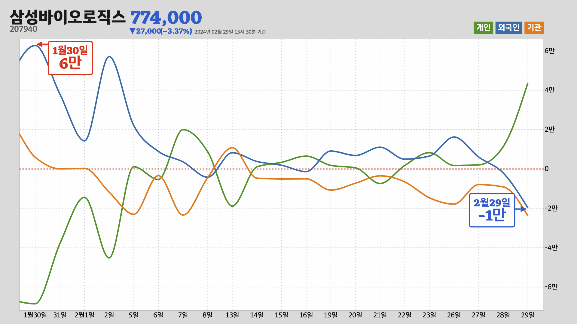The width and height of the screenshot is (577, 324).
Task: Click the red 1월30일 6만 callout
Action: point(70,58)
